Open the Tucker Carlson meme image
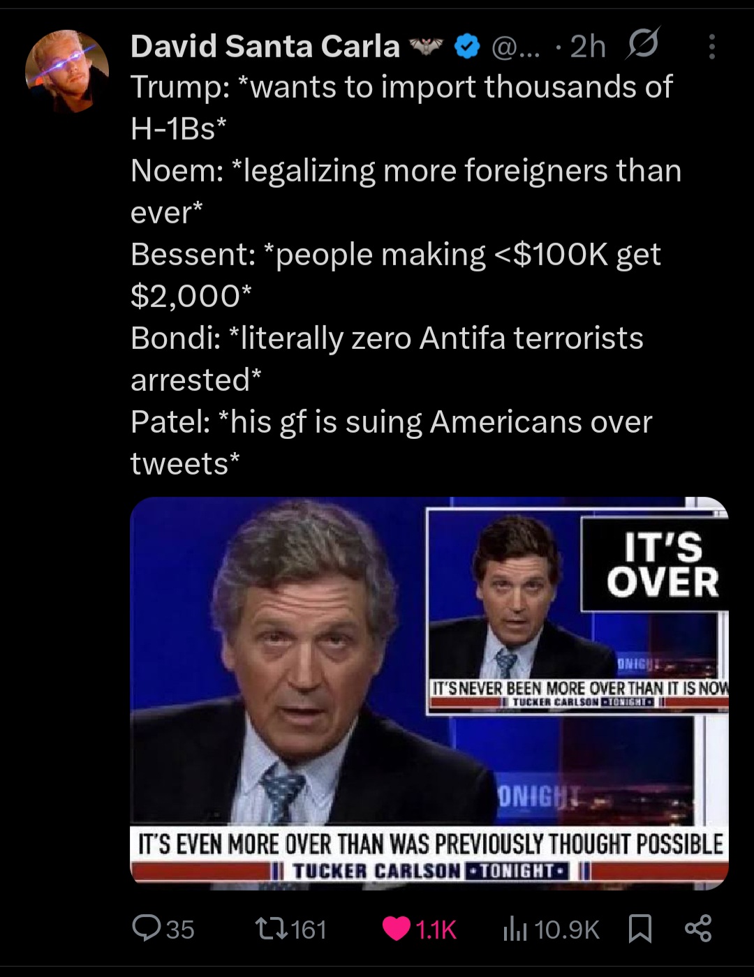The width and height of the screenshot is (754, 977). (429, 693)
